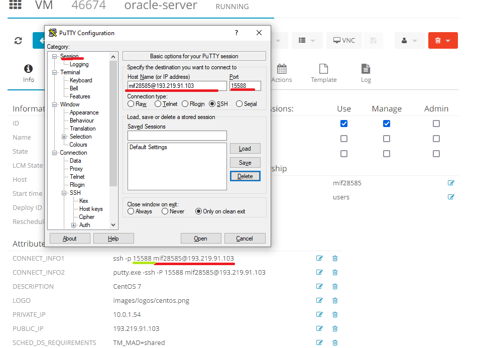Select Appearance in PuTTY category tree
Viewport: 477px width, 348px height.
(x=84, y=112)
